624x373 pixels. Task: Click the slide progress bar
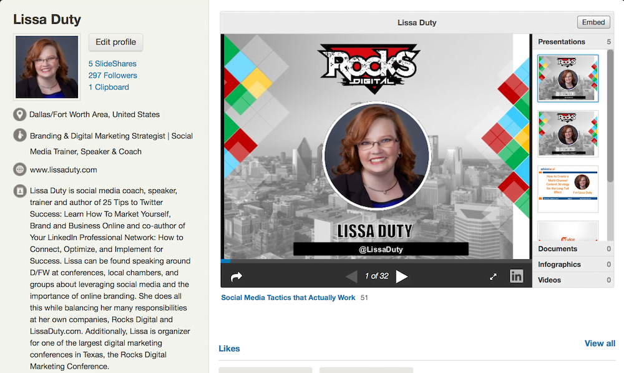pyautogui.click(x=376, y=261)
